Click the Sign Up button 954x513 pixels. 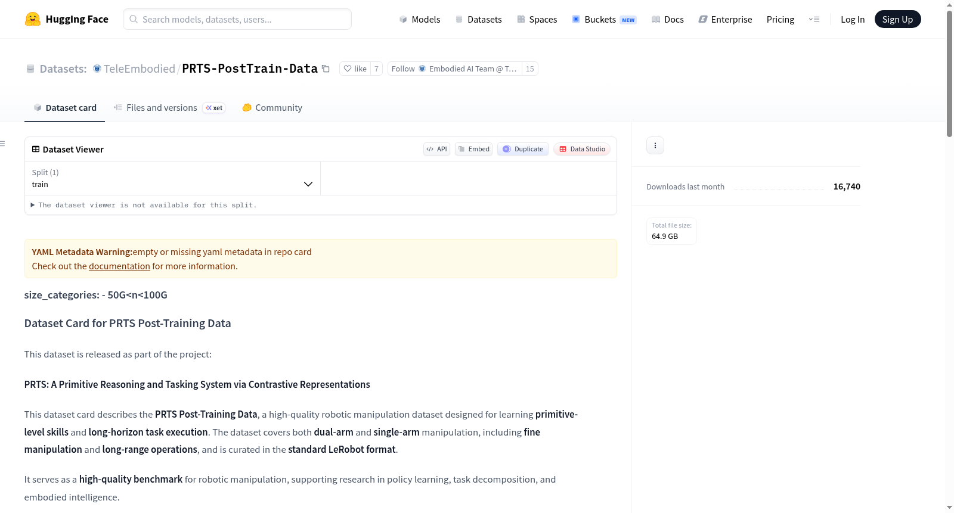897,19
